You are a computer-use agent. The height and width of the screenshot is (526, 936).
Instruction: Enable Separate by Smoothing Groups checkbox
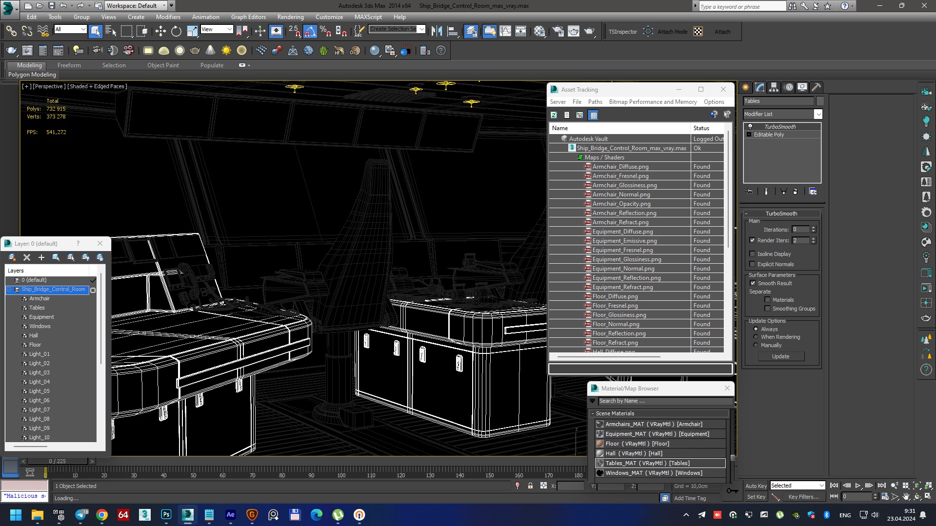767,308
